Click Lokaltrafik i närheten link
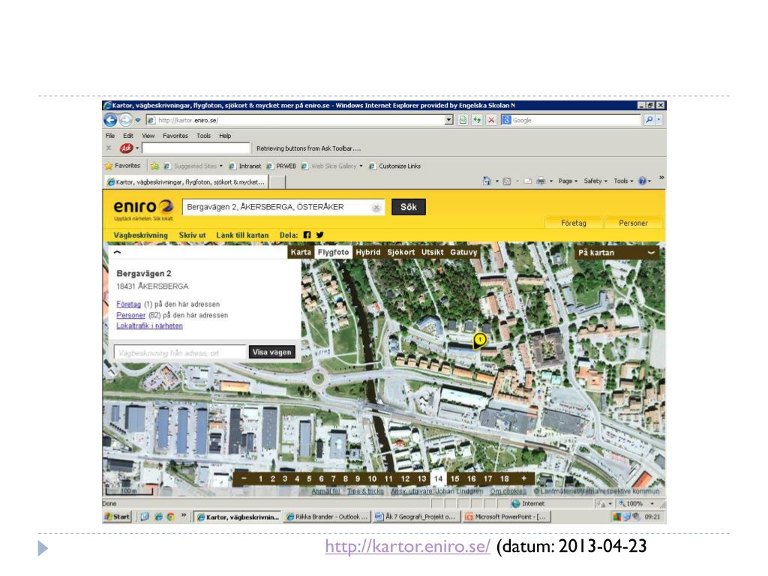The height and width of the screenshot is (576, 768). [149, 325]
